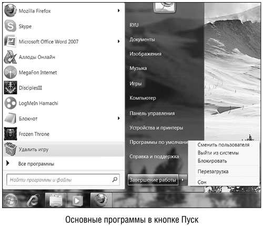Expand the Mozilla Firefox jump list arrow
Screen dimensions: 263x226
coord(119,11)
